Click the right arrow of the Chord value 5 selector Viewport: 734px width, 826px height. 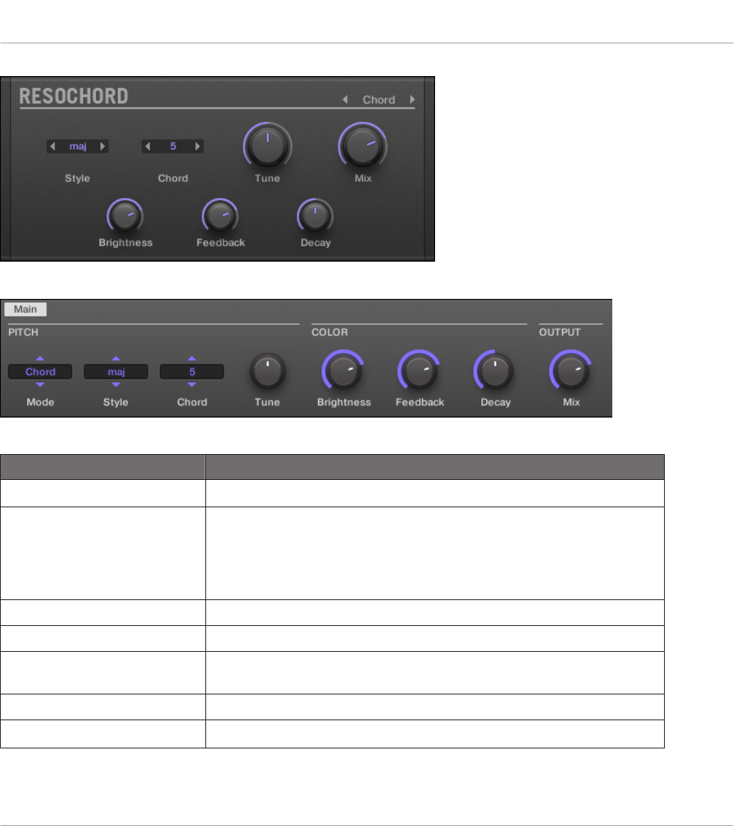point(198,147)
